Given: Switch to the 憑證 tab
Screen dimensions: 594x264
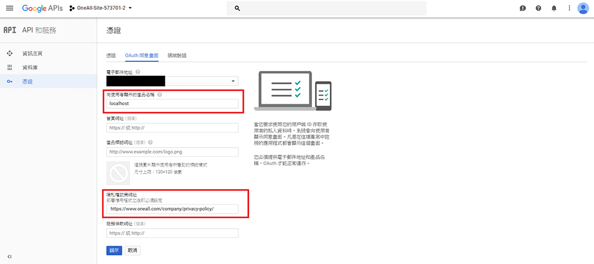Looking at the screenshot, I should pos(111,56).
